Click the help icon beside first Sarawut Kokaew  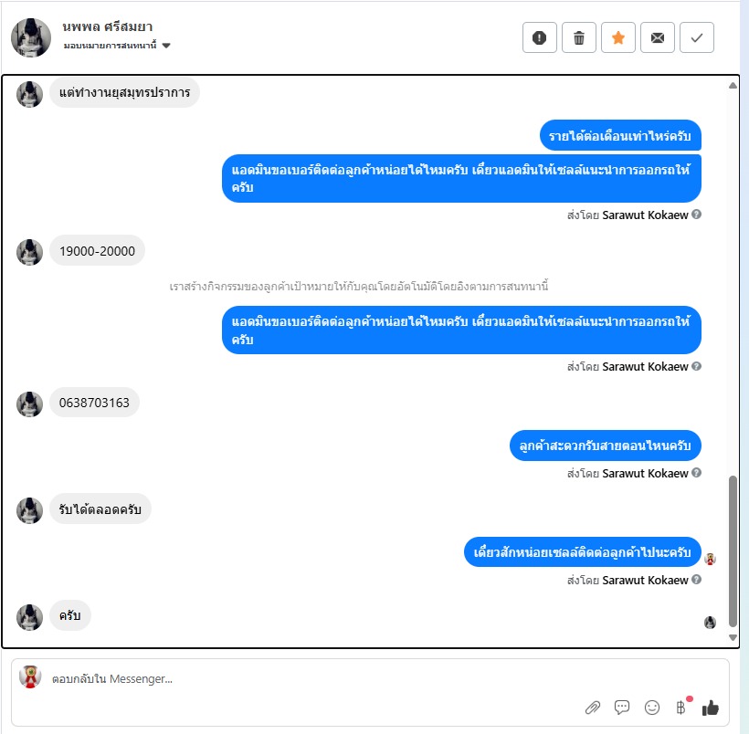(696, 215)
